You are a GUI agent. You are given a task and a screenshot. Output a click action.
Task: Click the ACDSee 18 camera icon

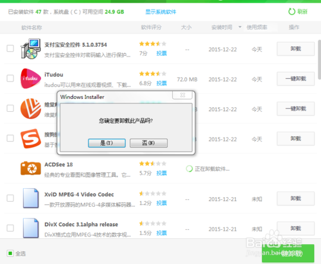(x=31, y=168)
